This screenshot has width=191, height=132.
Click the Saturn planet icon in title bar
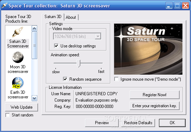(x=4, y=5)
